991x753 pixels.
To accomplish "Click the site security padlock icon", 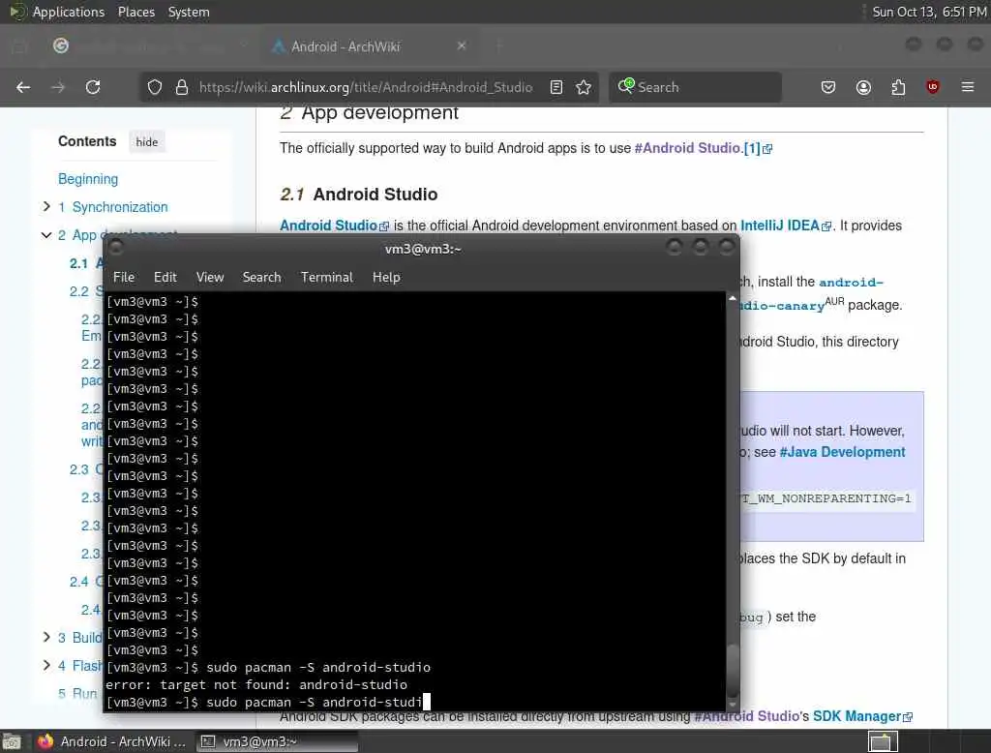I will tap(182, 87).
